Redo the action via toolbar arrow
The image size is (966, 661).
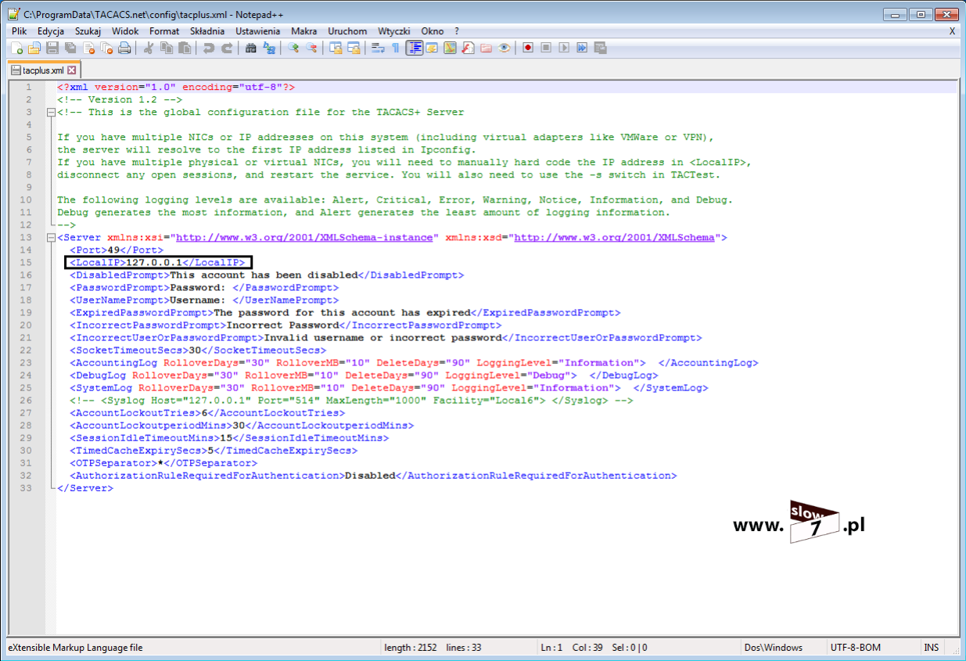(227, 48)
